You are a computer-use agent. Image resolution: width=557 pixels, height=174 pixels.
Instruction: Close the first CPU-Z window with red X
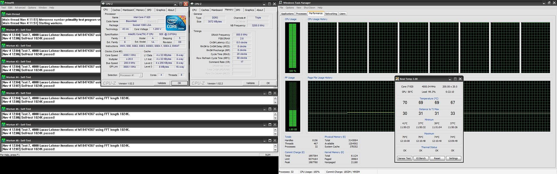pos(186,4)
